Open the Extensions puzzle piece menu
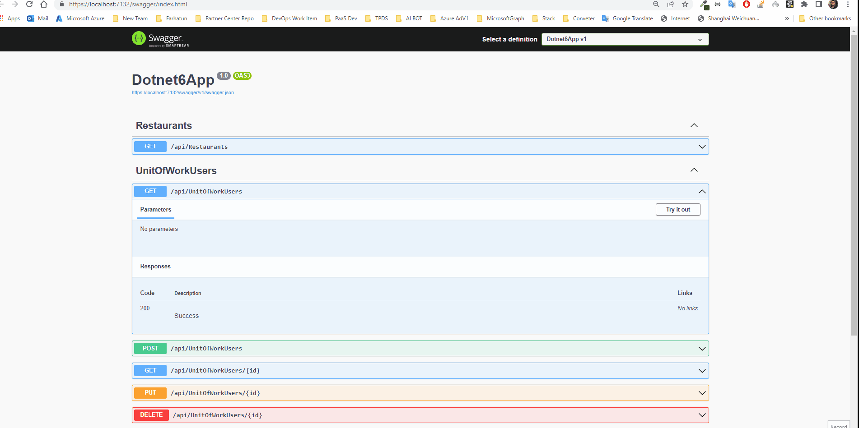The width and height of the screenshot is (859, 428). 804,4
